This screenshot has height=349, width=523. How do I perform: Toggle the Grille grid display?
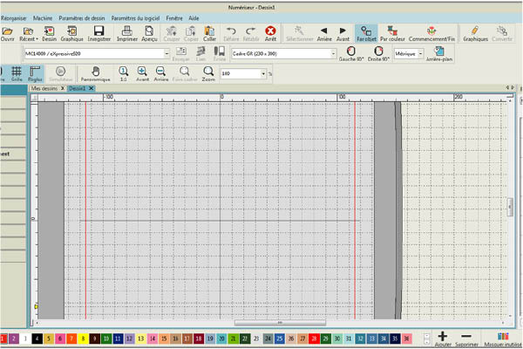[16, 73]
